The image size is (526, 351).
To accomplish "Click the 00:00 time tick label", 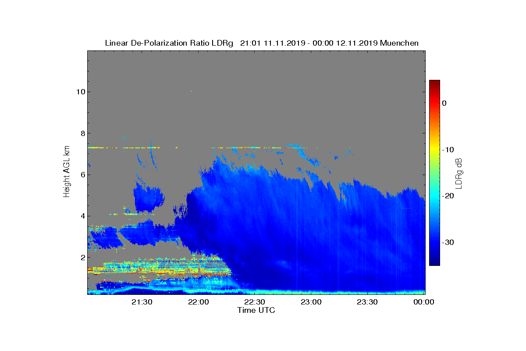I will coord(424,302).
